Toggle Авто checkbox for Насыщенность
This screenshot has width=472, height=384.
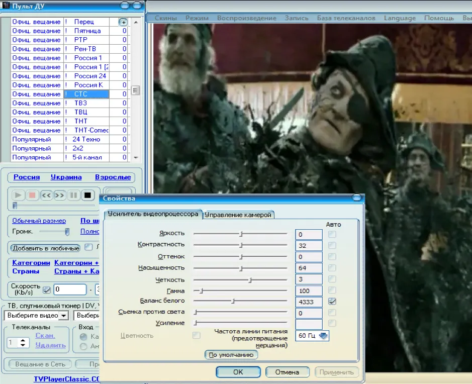(332, 268)
